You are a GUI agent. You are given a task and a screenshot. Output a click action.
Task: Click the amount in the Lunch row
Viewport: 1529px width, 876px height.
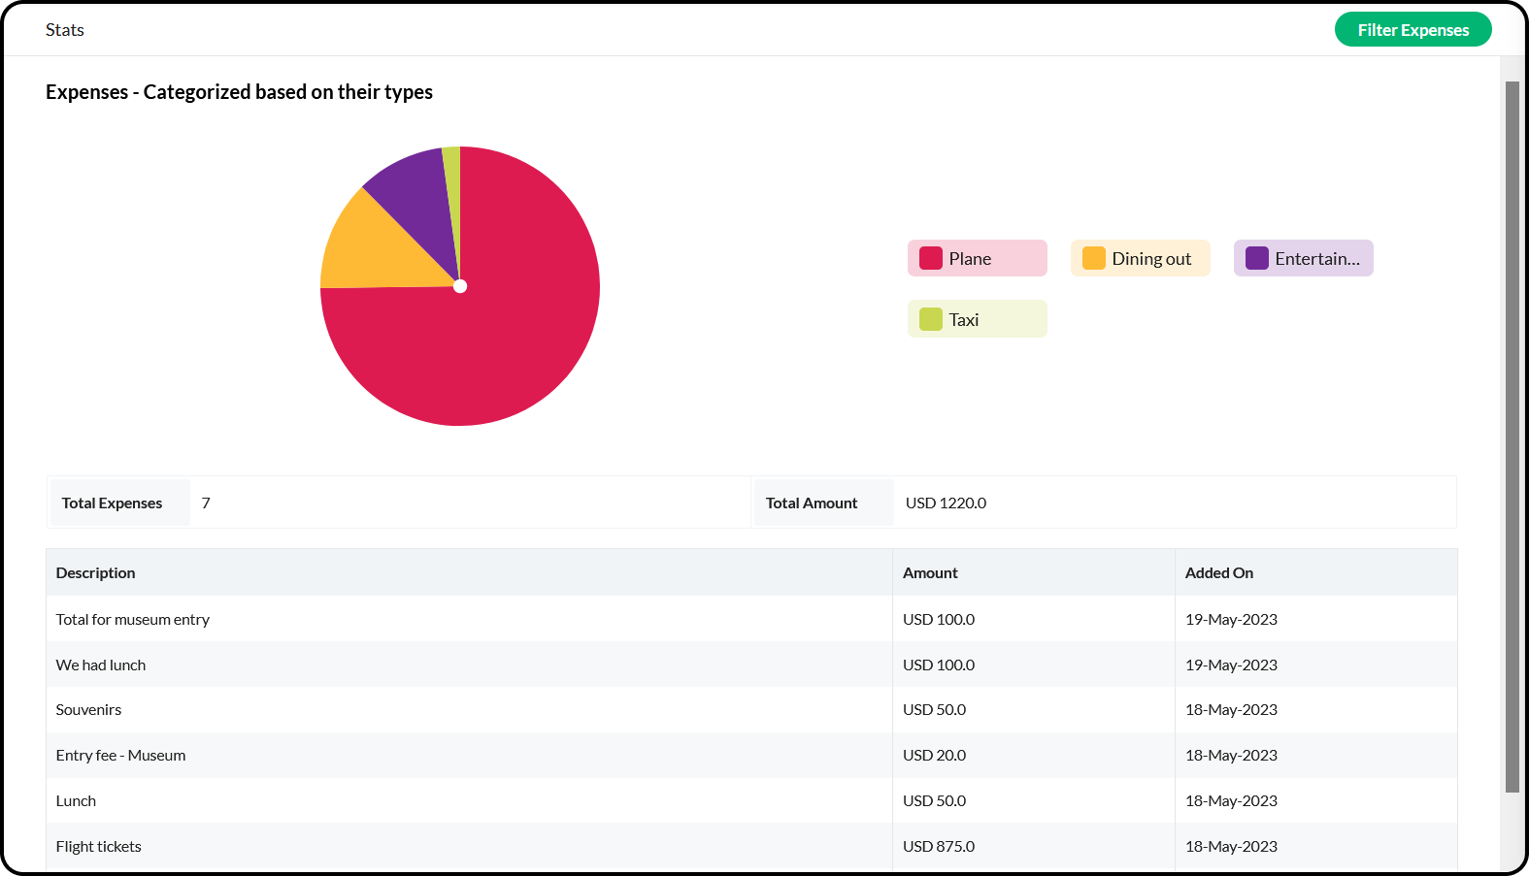(935, 800)
